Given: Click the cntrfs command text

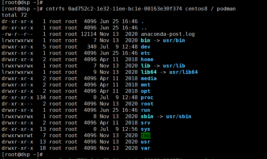Looking at the screenshot, I should 55,9.
